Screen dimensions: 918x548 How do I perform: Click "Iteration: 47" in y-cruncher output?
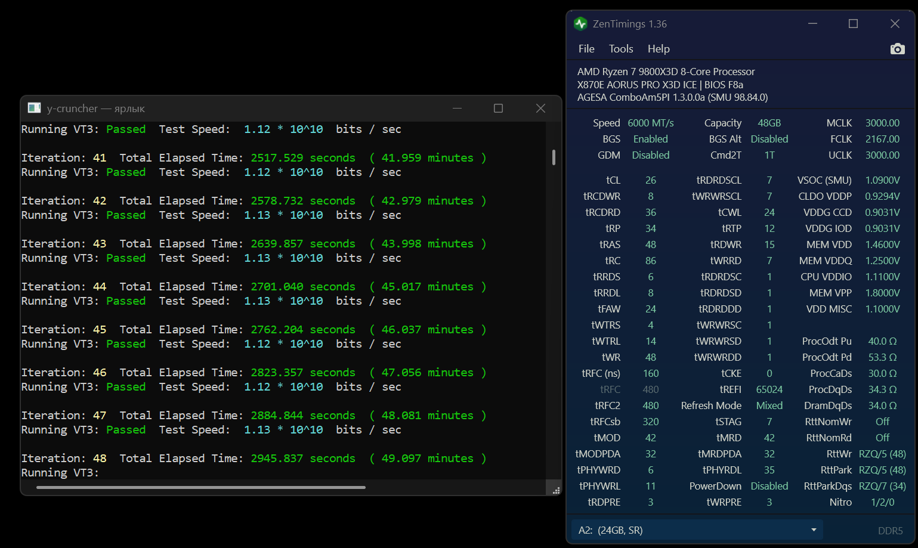pyautogui.click(x=64, y=416)
